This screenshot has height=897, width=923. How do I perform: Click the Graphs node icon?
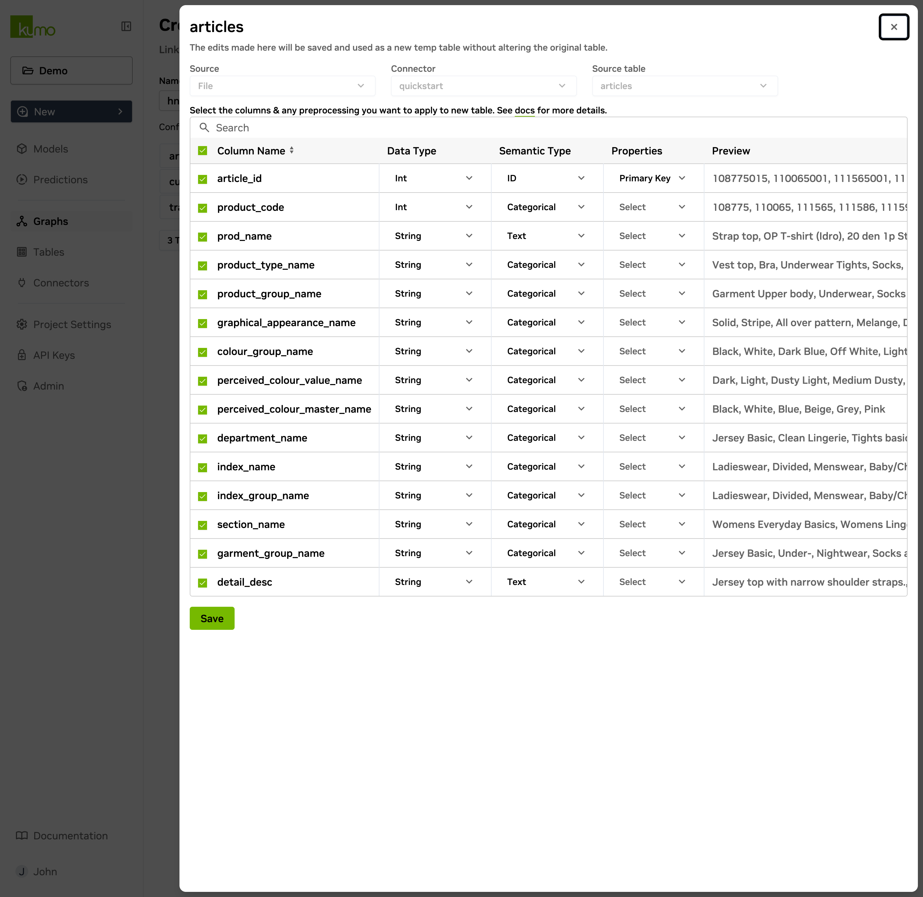(22, 221)
